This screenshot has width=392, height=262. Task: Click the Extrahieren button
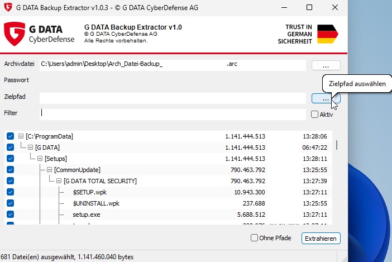pyautogui.click(x=321, y=239)
